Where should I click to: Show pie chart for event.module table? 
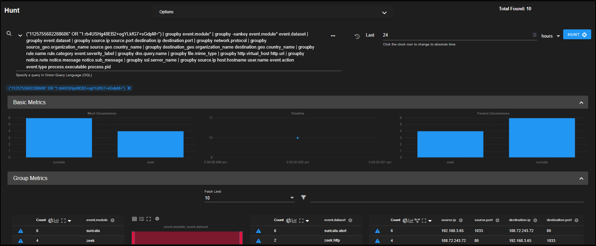click(50, 221)
